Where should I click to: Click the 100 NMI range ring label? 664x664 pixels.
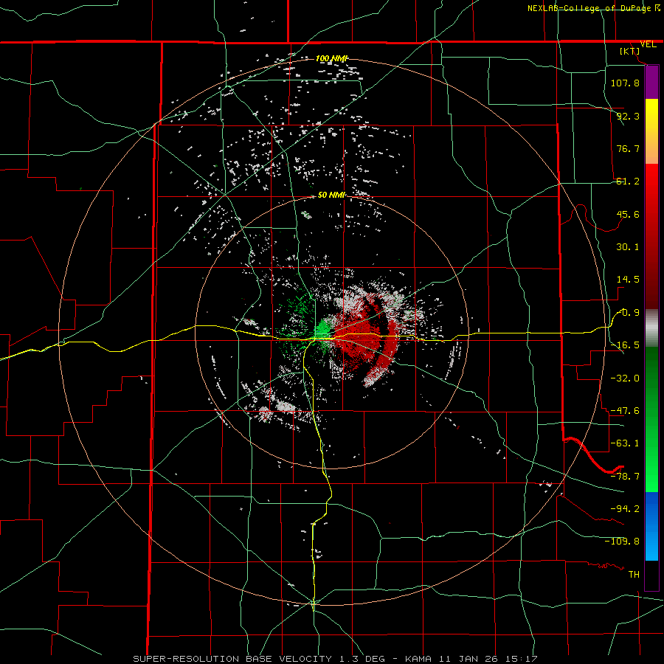(331, 58)
